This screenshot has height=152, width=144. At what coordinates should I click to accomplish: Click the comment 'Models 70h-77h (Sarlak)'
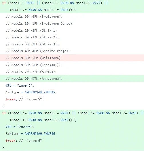point(31,72)
